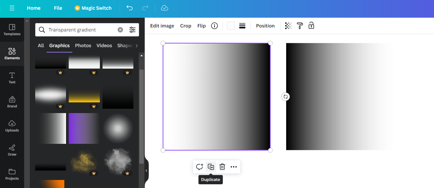Pick the white border color swatch

click(231, 26)
